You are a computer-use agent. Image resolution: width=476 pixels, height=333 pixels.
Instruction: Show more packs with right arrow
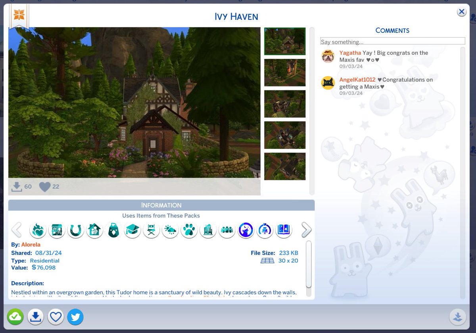(306, 230)
